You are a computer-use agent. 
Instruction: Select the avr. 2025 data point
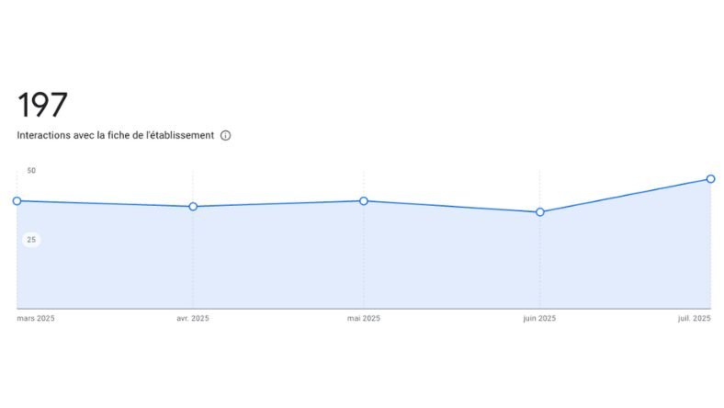click(193, 207)
